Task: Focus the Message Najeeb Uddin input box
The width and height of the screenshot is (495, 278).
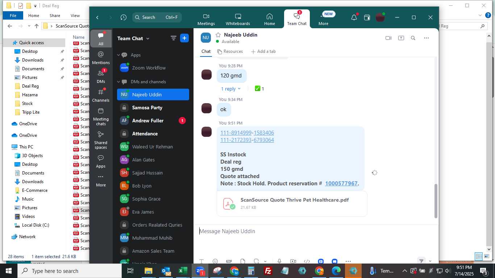Action: (x=315, y=231)
